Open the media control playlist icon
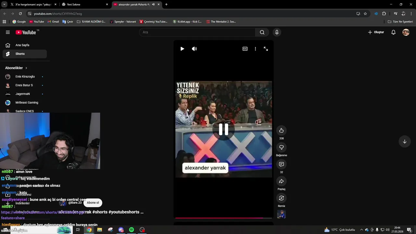Image resolution: width=416 pixels, height=234 pixels. tap(396, 14)
